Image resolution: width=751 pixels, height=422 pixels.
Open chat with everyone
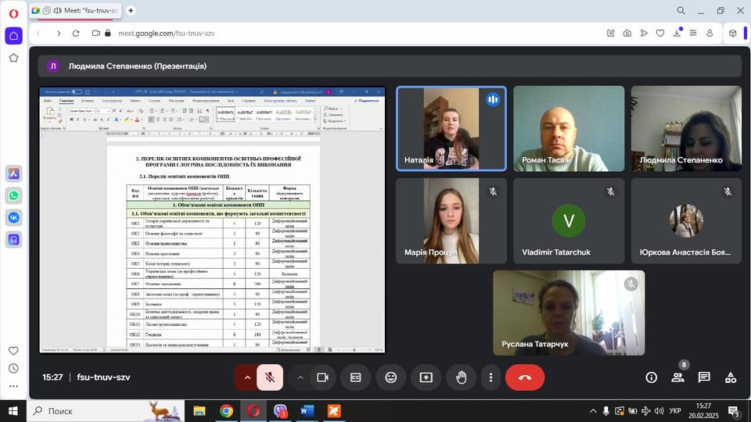click(x=704, y=377)
